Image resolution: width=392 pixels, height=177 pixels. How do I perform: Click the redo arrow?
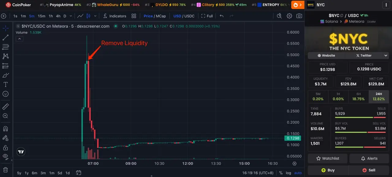point(232,16)
